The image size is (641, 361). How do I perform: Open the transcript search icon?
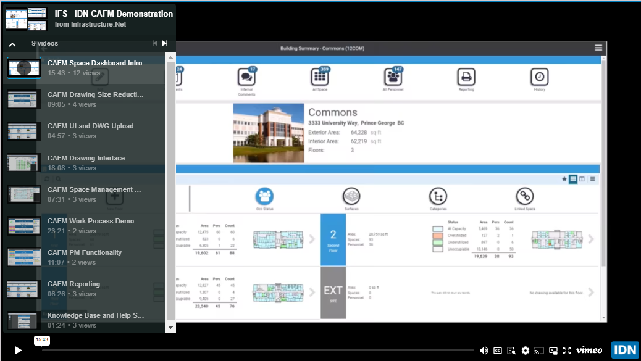[511, 351]
